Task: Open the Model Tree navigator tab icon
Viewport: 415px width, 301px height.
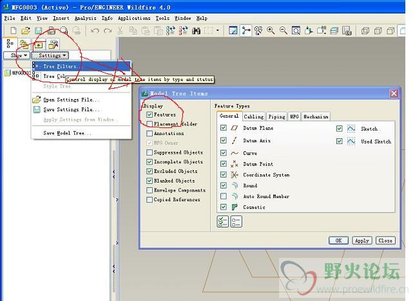Action: coord(10,43)
